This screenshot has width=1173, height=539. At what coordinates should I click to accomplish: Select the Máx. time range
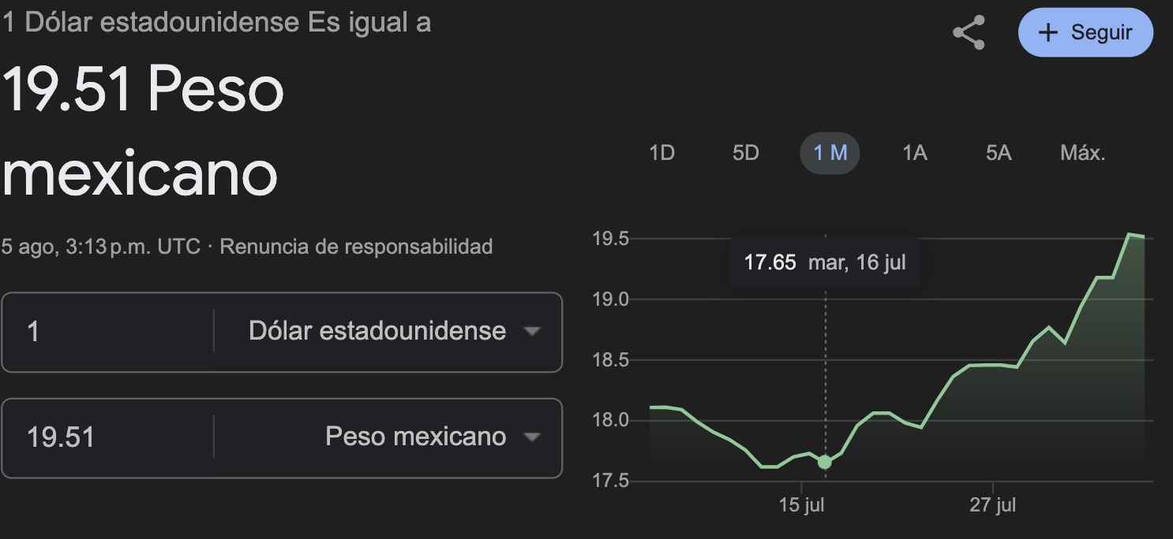[x=1082, y=153]
